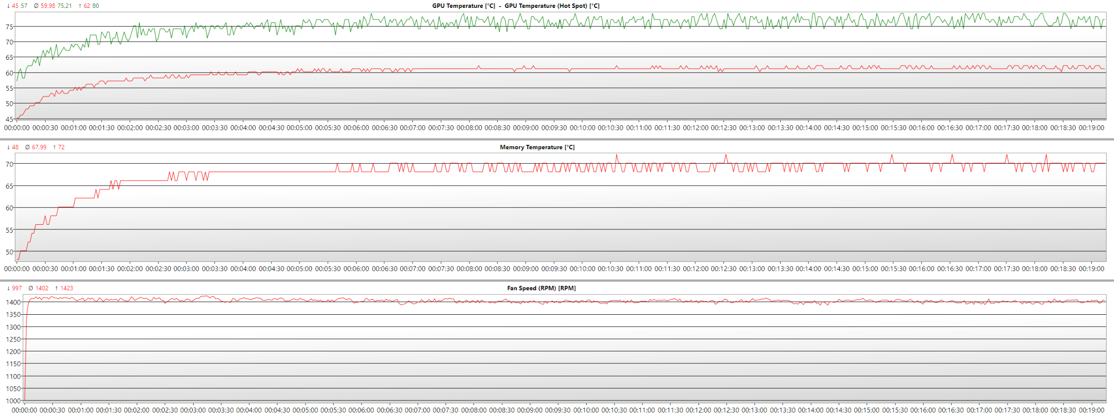Select the Memory Temperature [°C] chart title
The width and height of the screenshot is (1114, 419).
(x=537, y=147)
